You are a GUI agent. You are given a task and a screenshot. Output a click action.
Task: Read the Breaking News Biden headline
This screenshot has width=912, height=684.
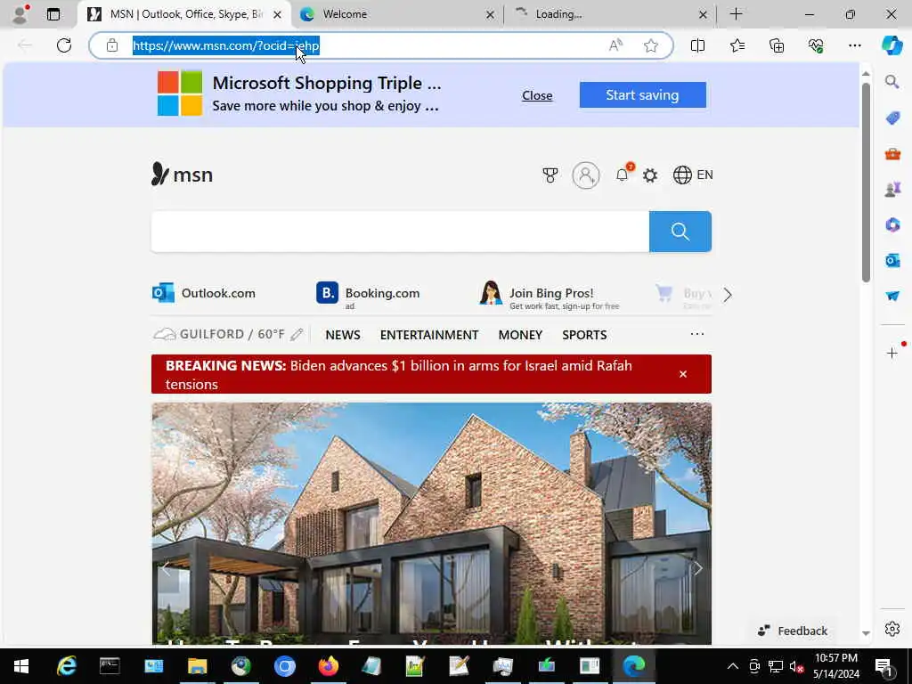398,375
